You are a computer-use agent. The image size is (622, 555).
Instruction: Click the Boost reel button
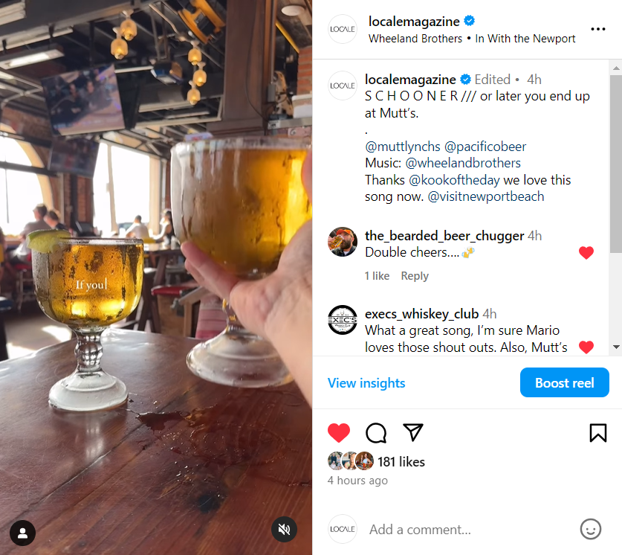tap(564, 382)
